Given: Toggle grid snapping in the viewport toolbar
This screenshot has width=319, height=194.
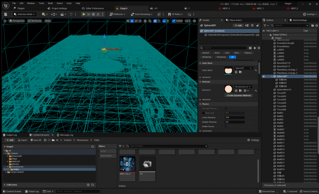Looking at the screenshot, I should (155, 21).
